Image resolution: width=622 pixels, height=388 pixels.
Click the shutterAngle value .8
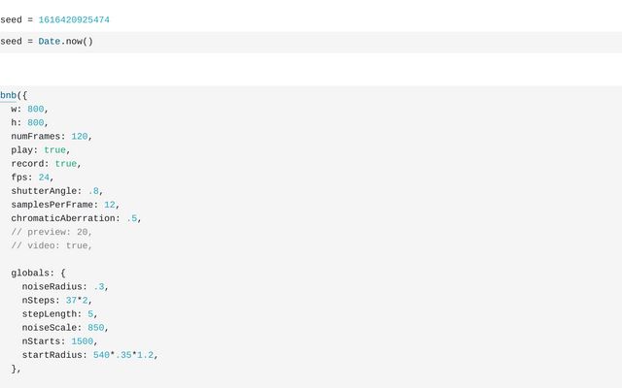(93, 191)
